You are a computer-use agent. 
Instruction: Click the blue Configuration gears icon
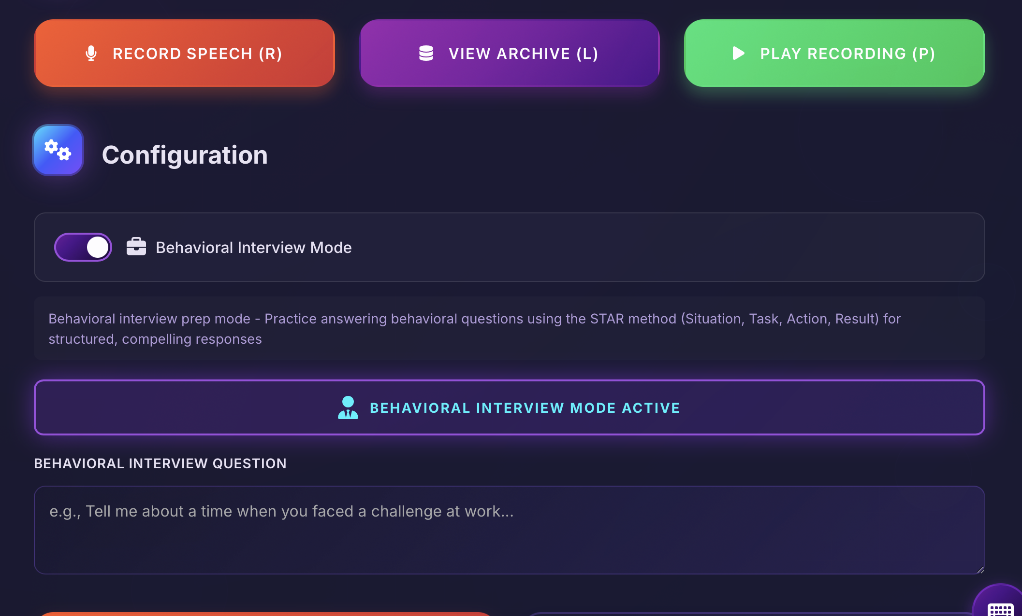[58, 150]
